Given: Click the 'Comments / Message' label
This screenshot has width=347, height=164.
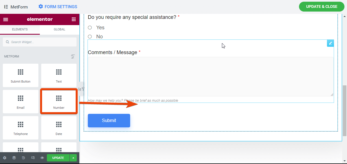Looking at the screenshot, I should click(112, 52).
